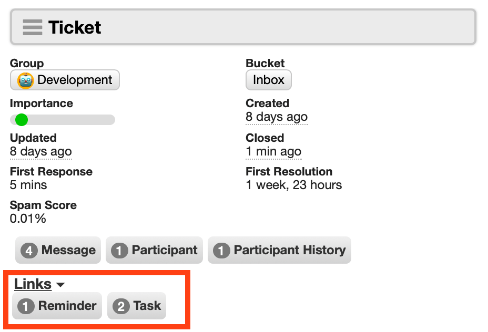Open the linked Task button
Image resolution: width=488 pixels, height=332 pixels.
point(137,306)
